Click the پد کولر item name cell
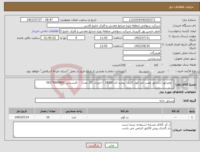 click(125, 117)
